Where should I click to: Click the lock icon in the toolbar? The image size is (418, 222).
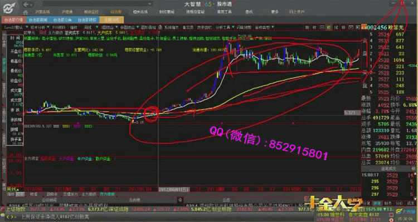coord(160,27)
